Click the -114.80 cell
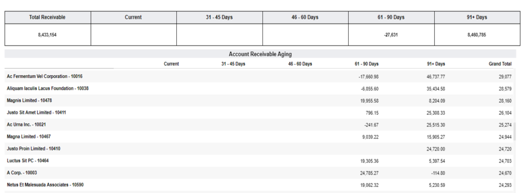The width and height of the screenshot is (525, 193). pyautogui.click(x=438, y=173)
